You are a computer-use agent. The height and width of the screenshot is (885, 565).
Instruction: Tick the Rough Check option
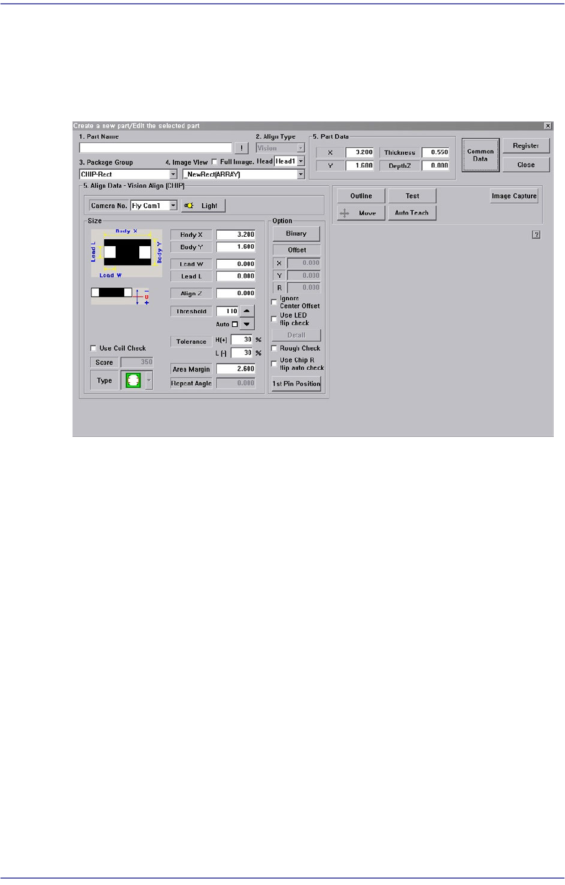[x=274, y=348]
